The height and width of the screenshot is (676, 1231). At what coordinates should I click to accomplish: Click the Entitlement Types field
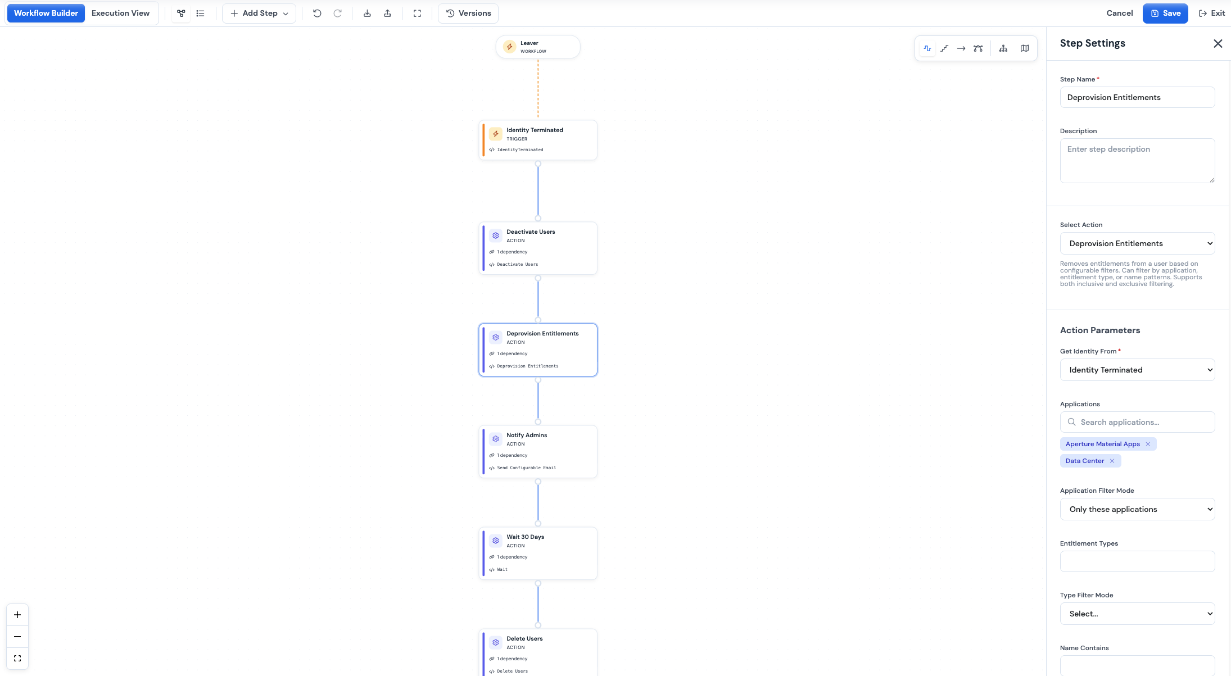[x=1137, y=561]
